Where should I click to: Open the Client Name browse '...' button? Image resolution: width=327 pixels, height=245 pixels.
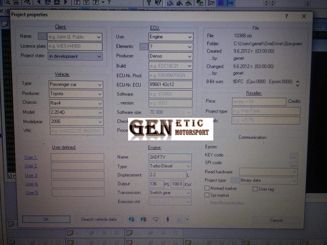point(42,36)
